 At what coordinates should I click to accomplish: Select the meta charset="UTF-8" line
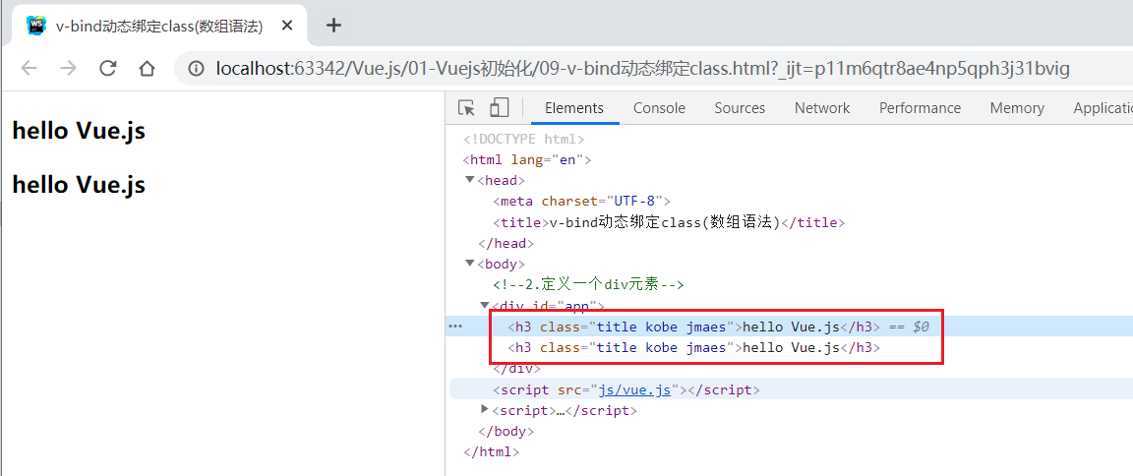coord(581,201)
